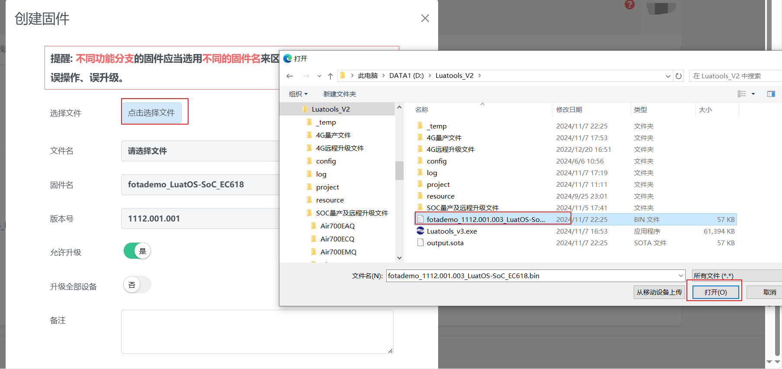Screen dimensions: 782x369
Task: Select SOC量产及远程升级文件 folder in file list
Action: [x=575, y=208]
